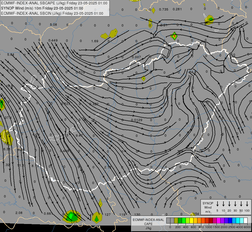Click the 200 tick label in CAPE legend
This screenshot has width=252, height=232.
pyautogui.click(x=178, y=227)
